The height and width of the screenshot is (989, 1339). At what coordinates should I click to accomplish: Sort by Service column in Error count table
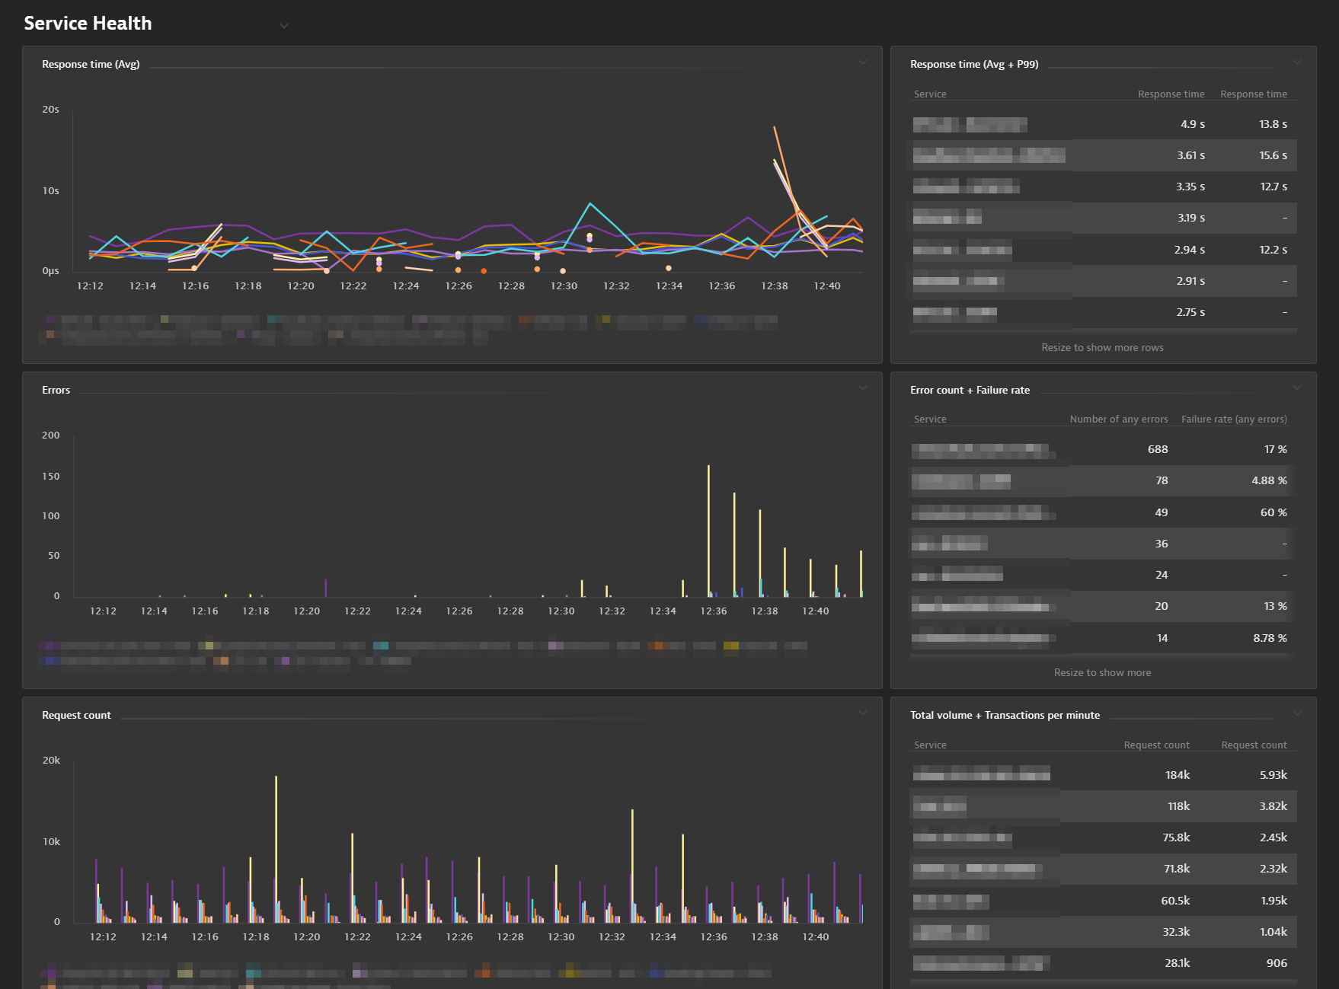click(930, 420)
